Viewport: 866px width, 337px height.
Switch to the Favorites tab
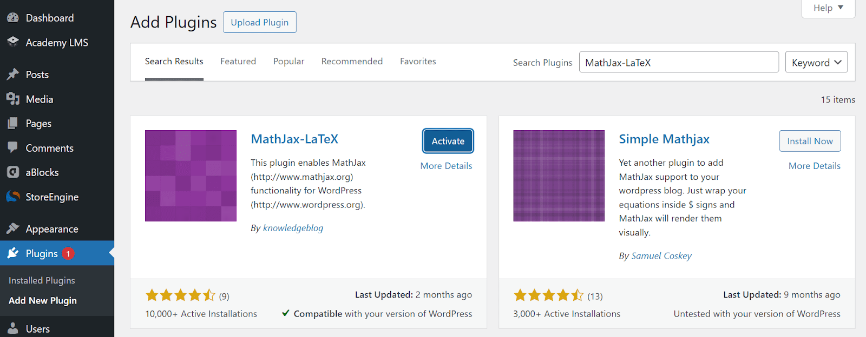(x=418, y=62)
